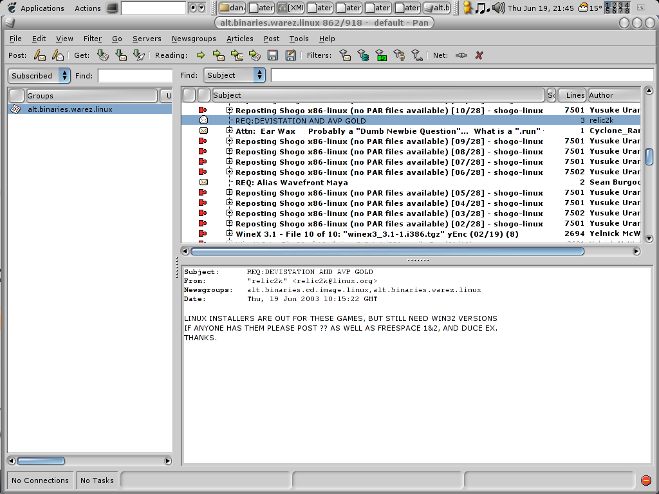The width and height of the screenshot is (659, 494).
Task: Open the Subscribed groups dropdown
Action: (39, 76)
